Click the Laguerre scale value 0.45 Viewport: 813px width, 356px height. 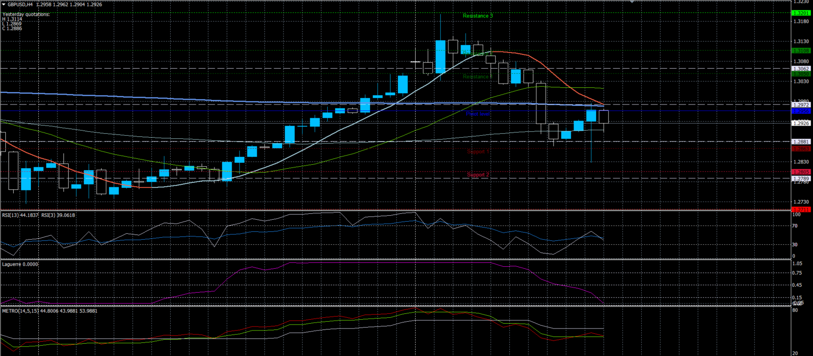[x=797, y=285]
